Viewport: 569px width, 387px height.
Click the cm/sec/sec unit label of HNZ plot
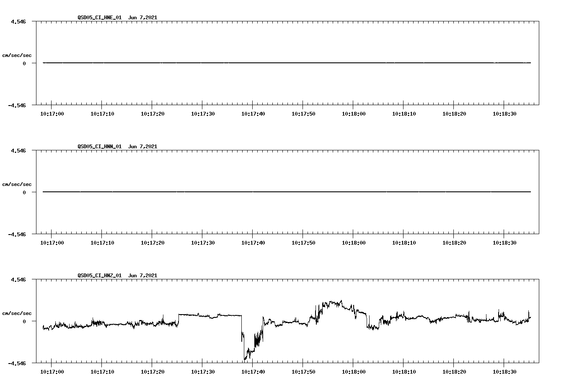tap(17, 313)
